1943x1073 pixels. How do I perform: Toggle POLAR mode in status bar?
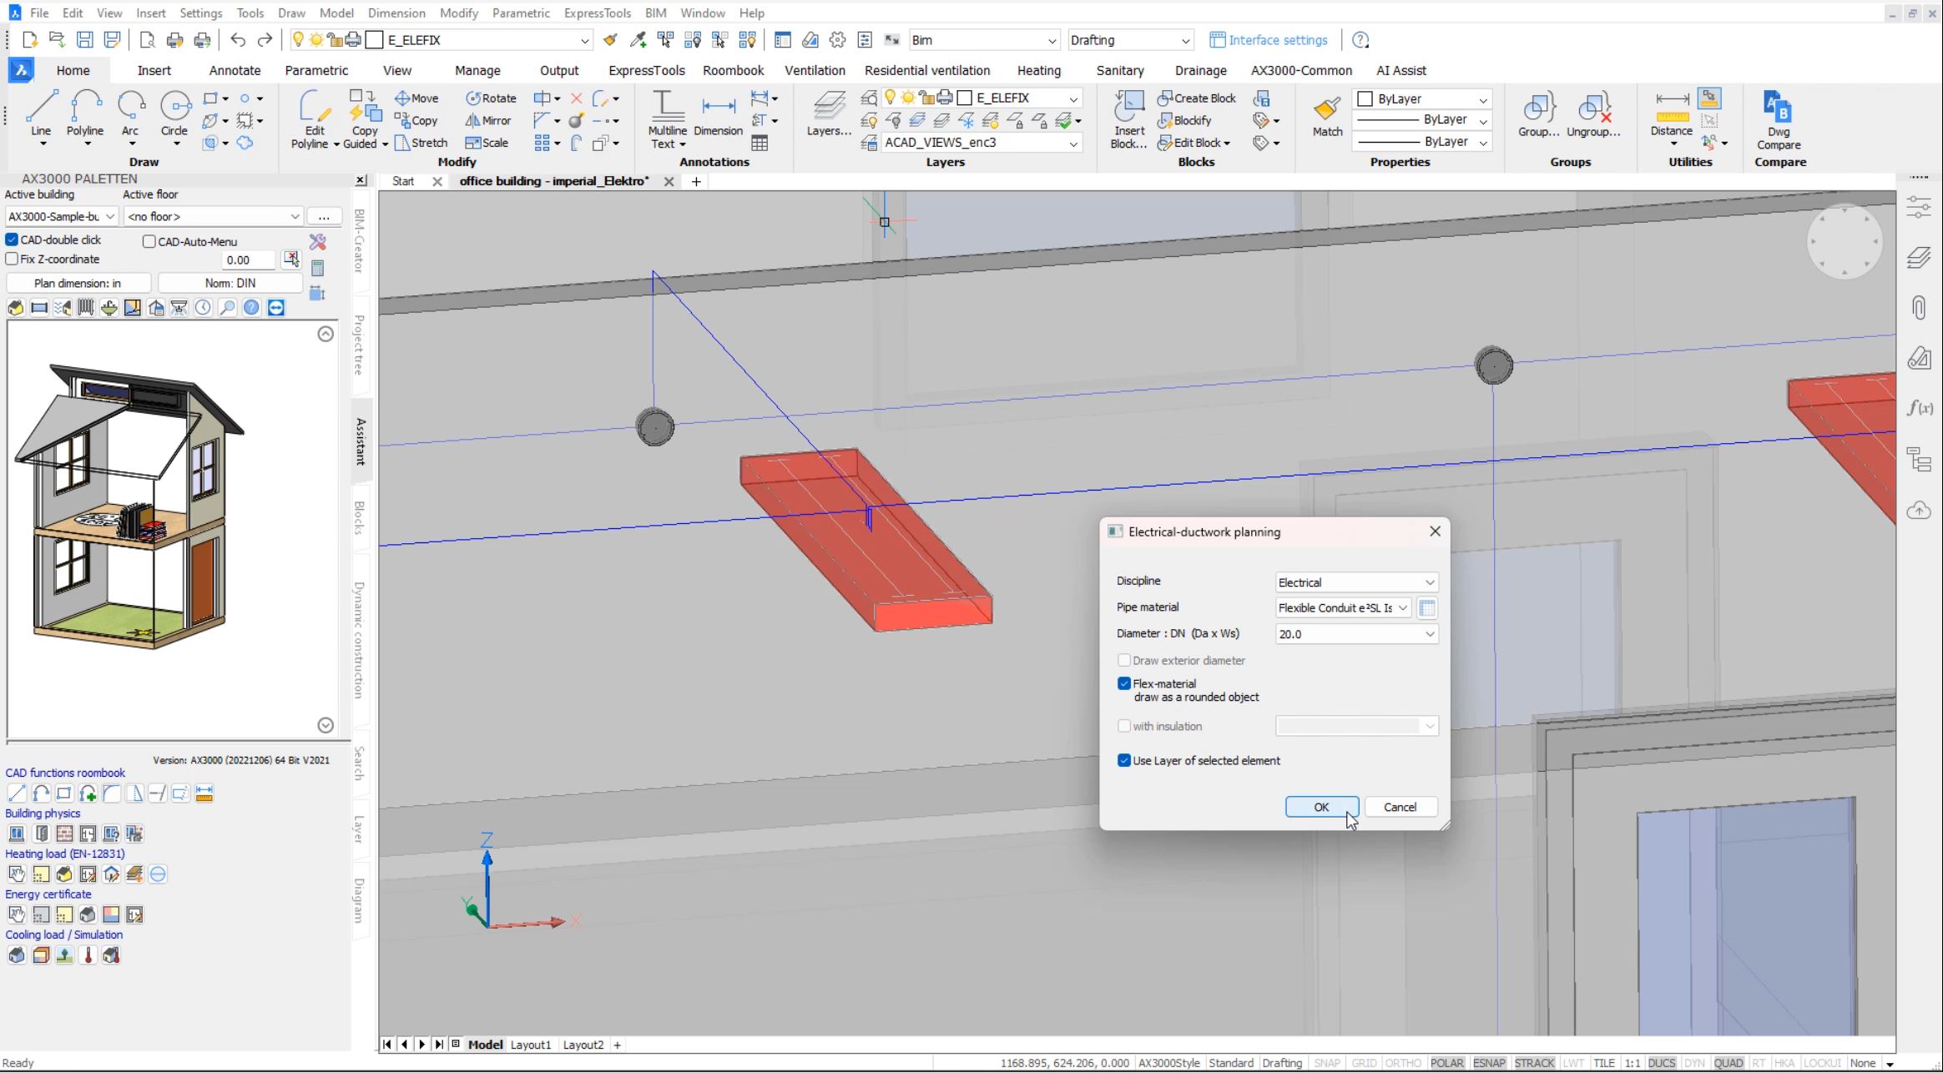coord(1446,1063)
